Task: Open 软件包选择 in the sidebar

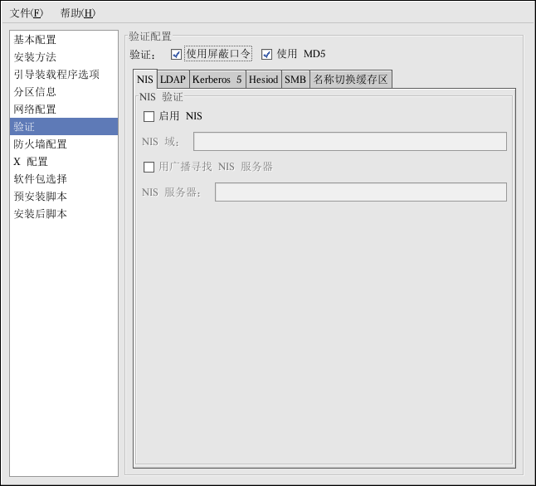Action: pos(41,179)
